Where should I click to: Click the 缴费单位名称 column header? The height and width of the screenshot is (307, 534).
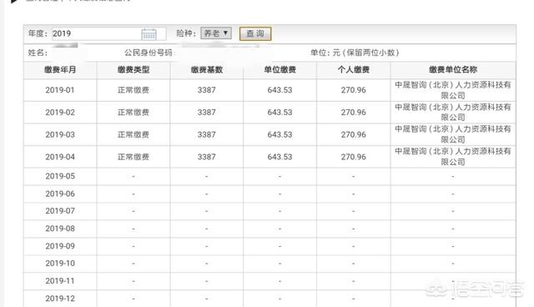453,70
